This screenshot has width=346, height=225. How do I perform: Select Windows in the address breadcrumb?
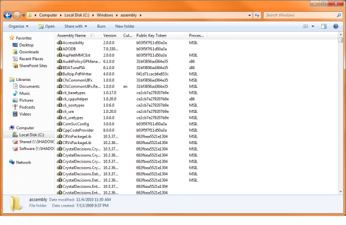click(105, 15)
